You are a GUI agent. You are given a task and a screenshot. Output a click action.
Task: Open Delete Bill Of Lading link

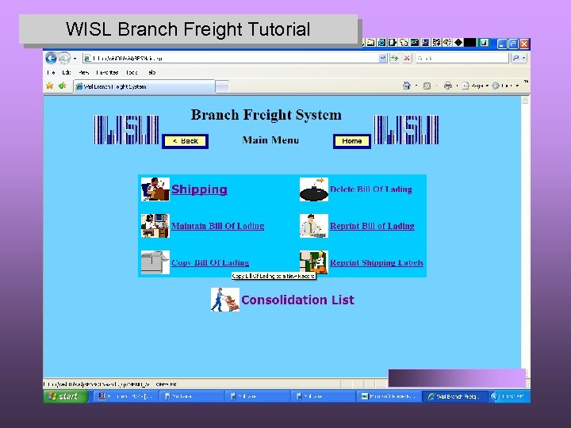[371, 189]
